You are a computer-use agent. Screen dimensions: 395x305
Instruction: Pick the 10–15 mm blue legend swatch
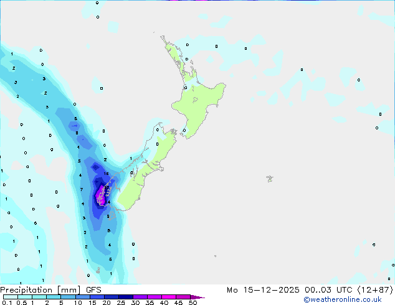coord(82,297)
